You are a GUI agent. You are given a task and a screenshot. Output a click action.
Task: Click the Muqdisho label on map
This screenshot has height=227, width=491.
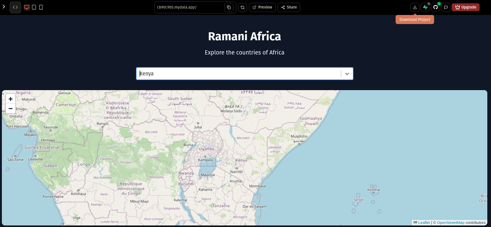point(299,136)
